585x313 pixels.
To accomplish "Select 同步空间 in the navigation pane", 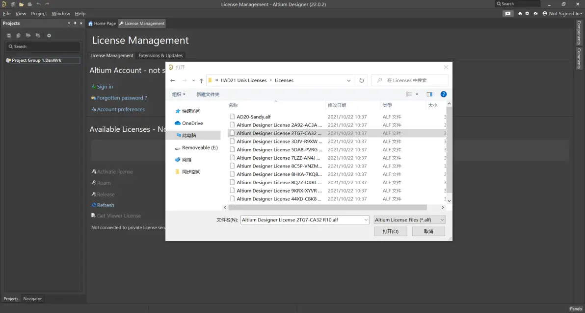I will (x=191, y=171).
